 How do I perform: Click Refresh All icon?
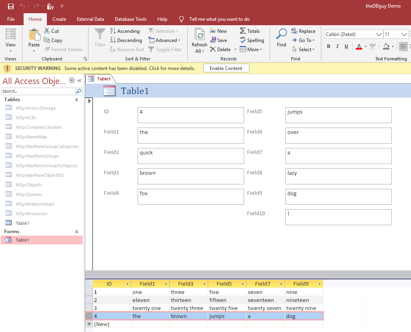[x=199, y=34]
